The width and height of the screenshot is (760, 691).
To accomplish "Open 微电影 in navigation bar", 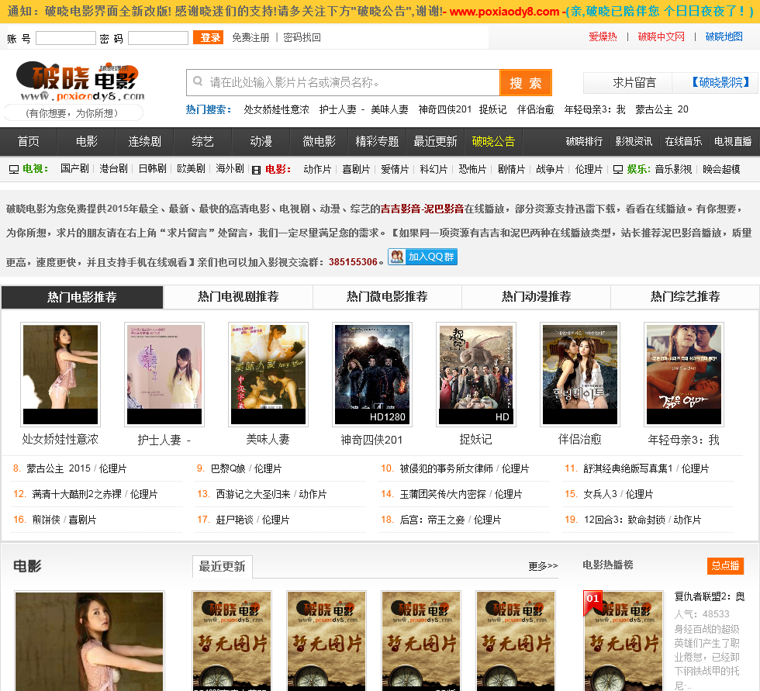I will click(319, 141).
